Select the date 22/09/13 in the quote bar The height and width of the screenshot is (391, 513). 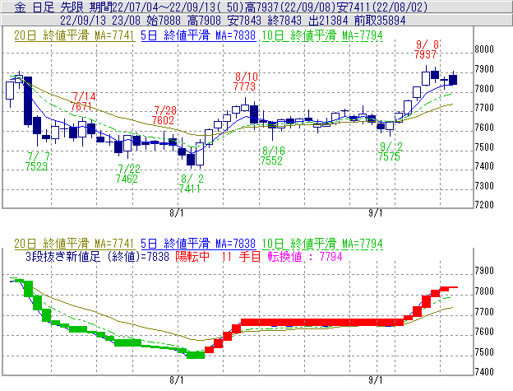click(x=83, y=21)
